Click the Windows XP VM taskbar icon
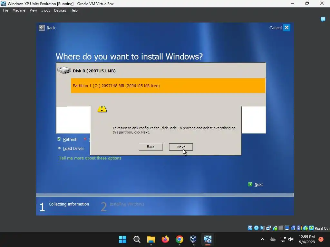Screen dimensions: 330x247 tap(208, 239)
